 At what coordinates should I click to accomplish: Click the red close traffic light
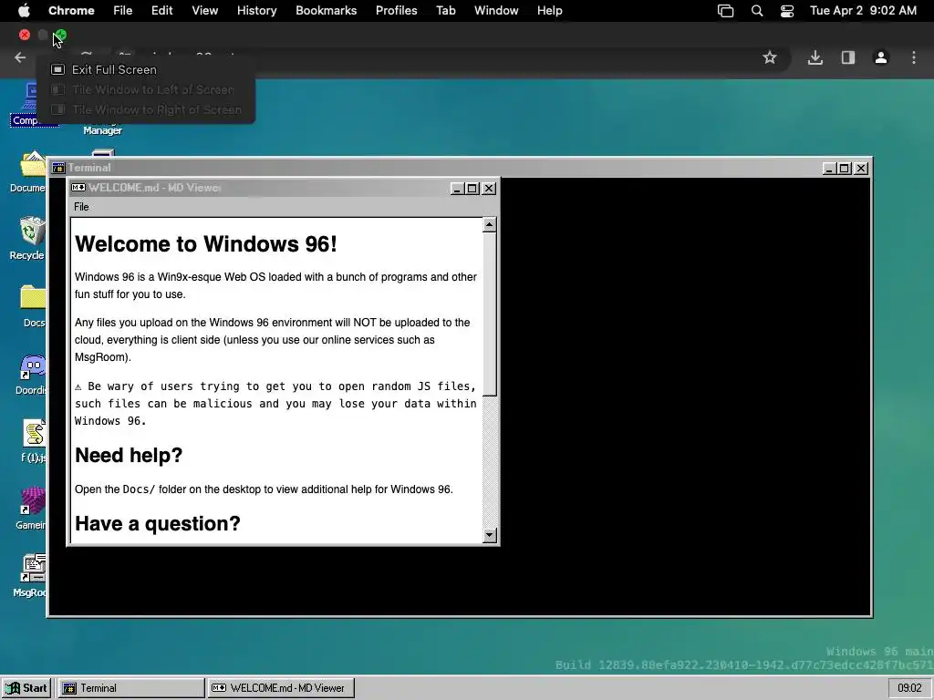pos(25,36)
